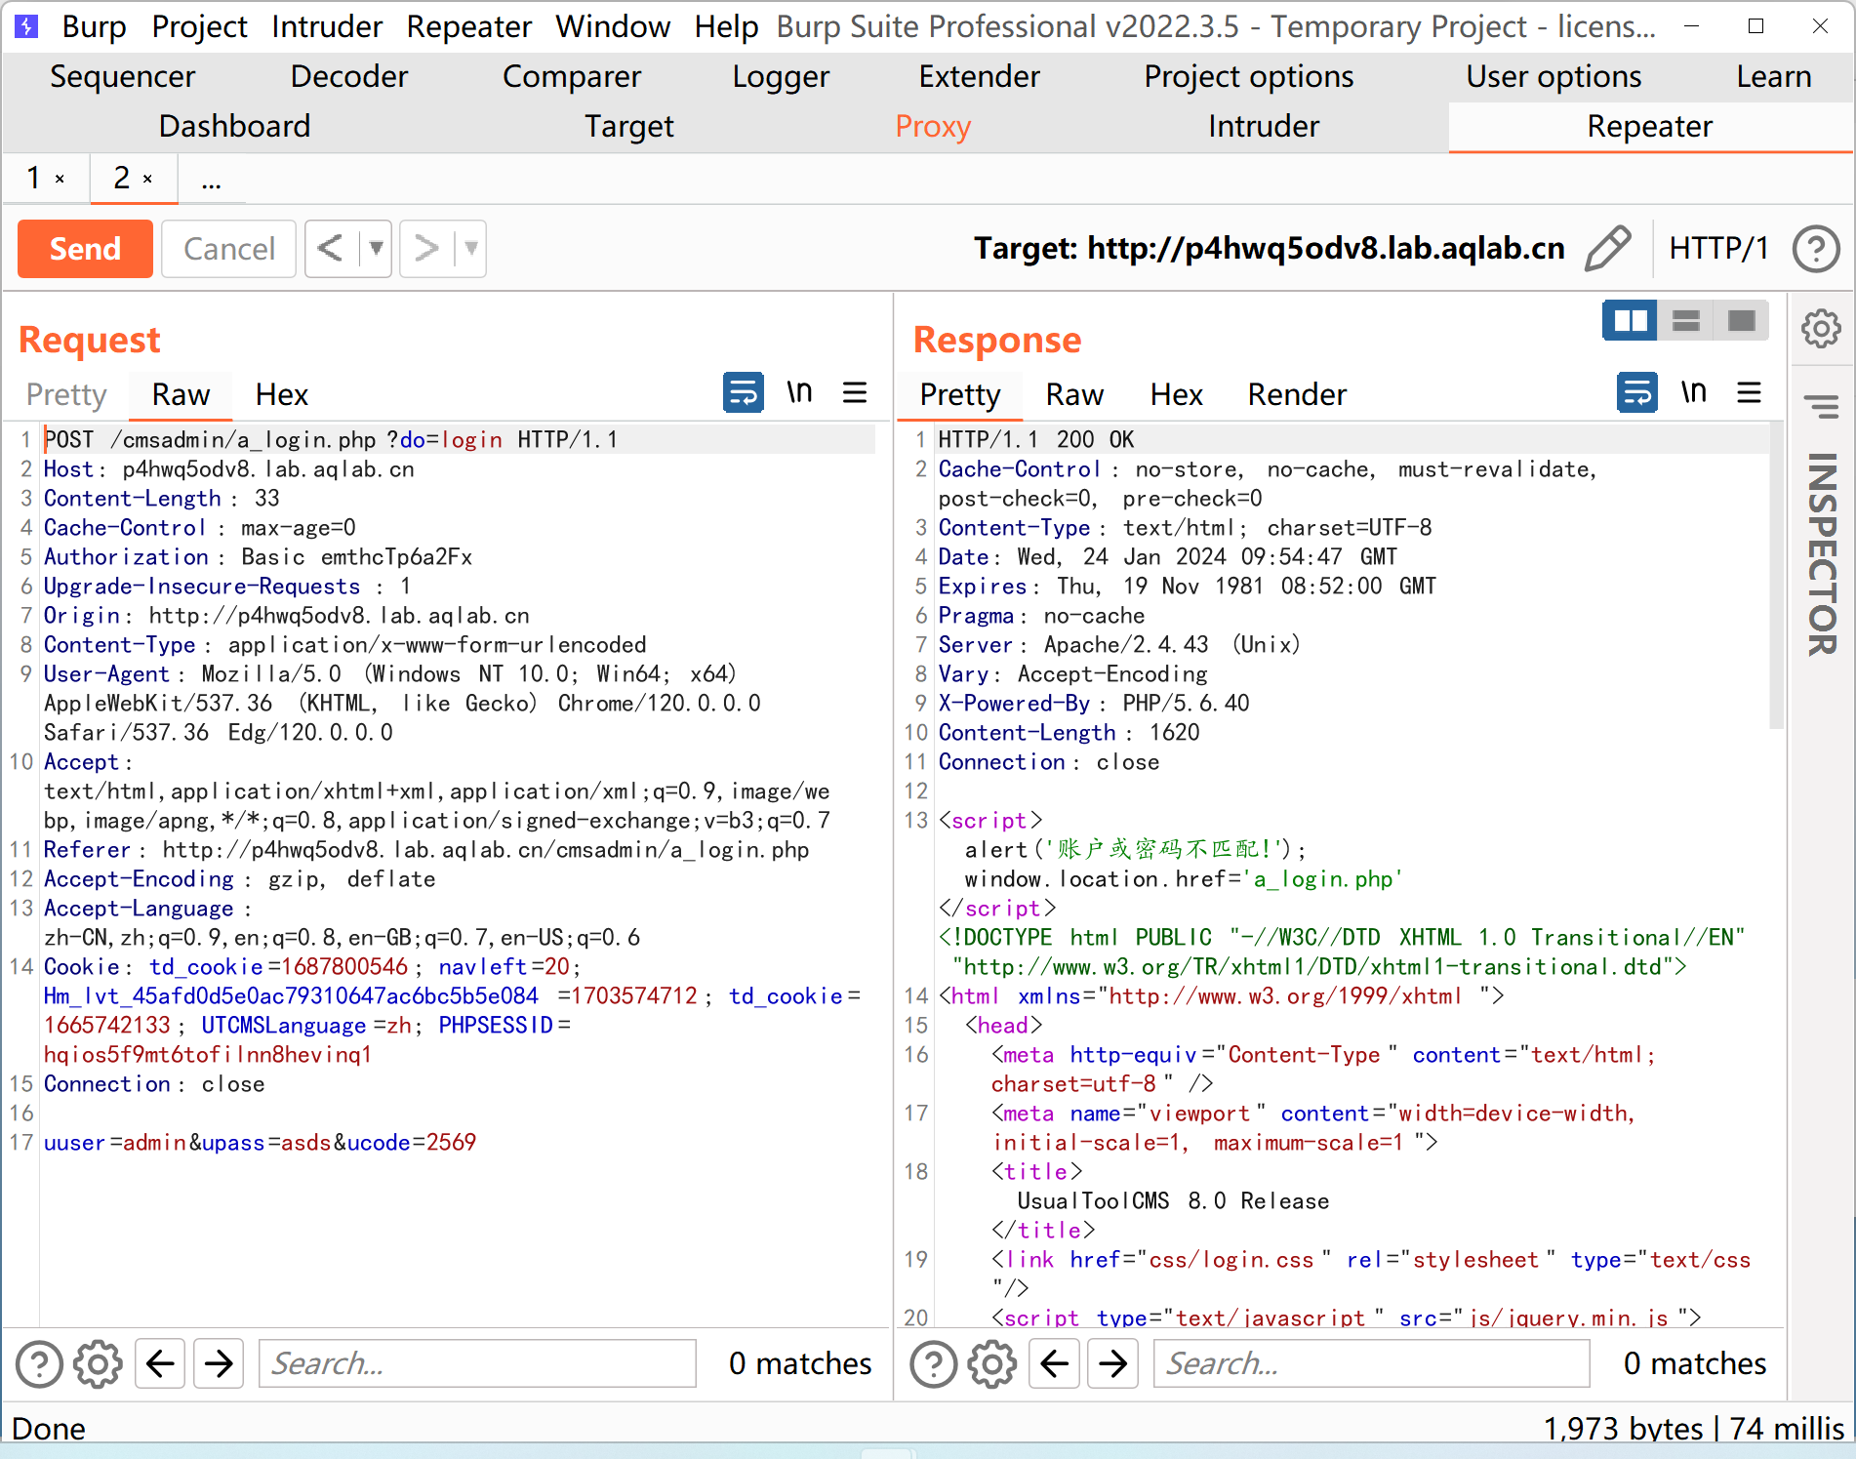1856x1459 pixels.
Task: Open the Window menu
Action: click(613, 26)
